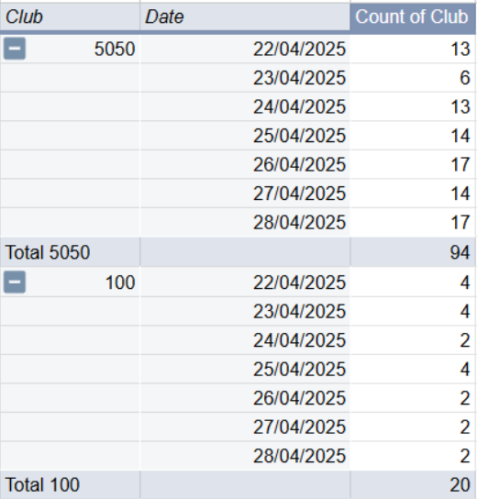477x499 pixels.
Task: Collapse the 5050 club group
Action: (15, 49)
